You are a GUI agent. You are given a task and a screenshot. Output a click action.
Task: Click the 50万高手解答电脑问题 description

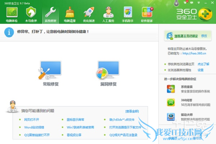[195, 105]
